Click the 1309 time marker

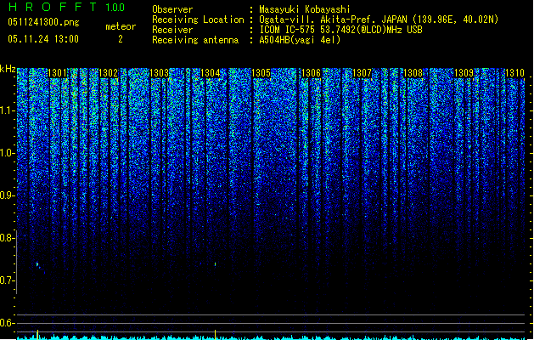[x=464, y=73]
